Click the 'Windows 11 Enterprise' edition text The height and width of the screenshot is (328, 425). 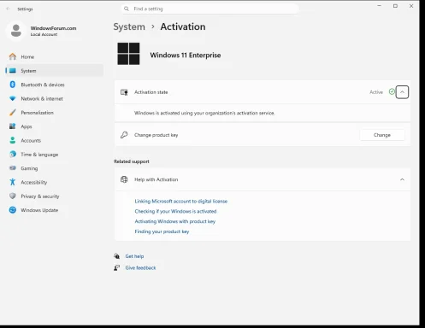coord(186,55)
